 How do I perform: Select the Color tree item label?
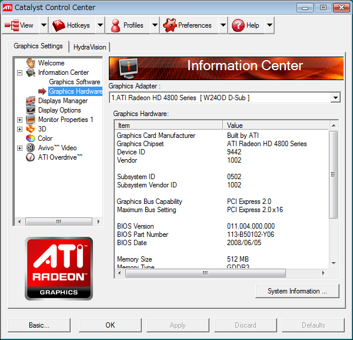click(45, 138)
